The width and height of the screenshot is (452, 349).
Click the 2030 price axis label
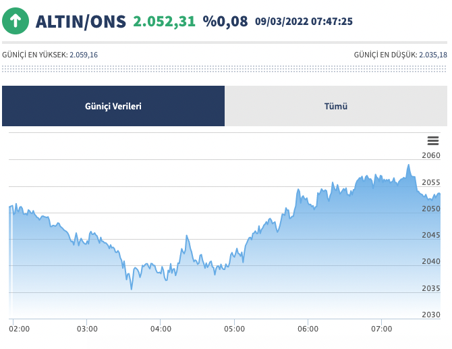430,315
